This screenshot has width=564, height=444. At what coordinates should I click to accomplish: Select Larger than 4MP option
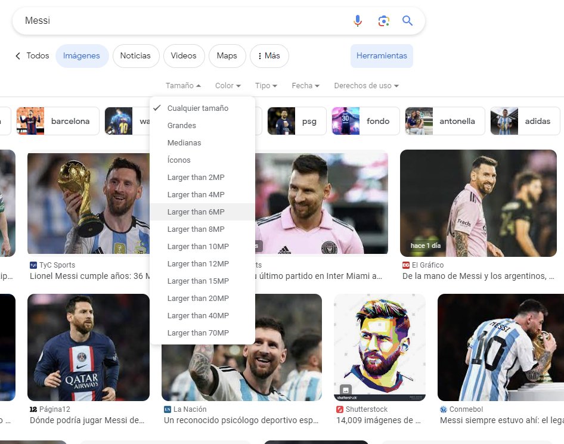pyautogui.click(x=203, y=194)
